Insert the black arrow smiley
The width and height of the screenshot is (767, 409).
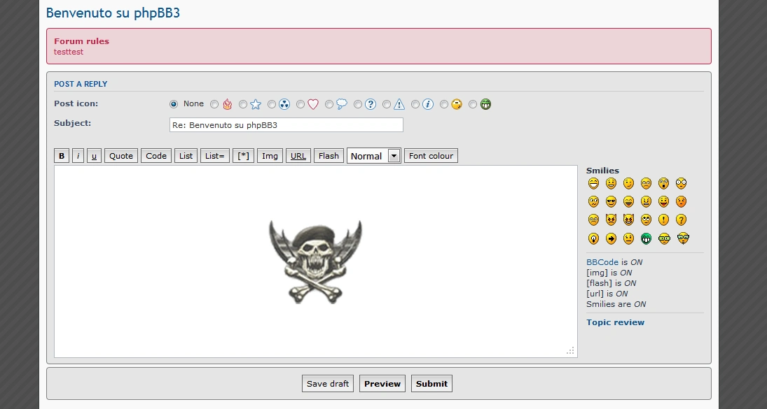(611, 238)
